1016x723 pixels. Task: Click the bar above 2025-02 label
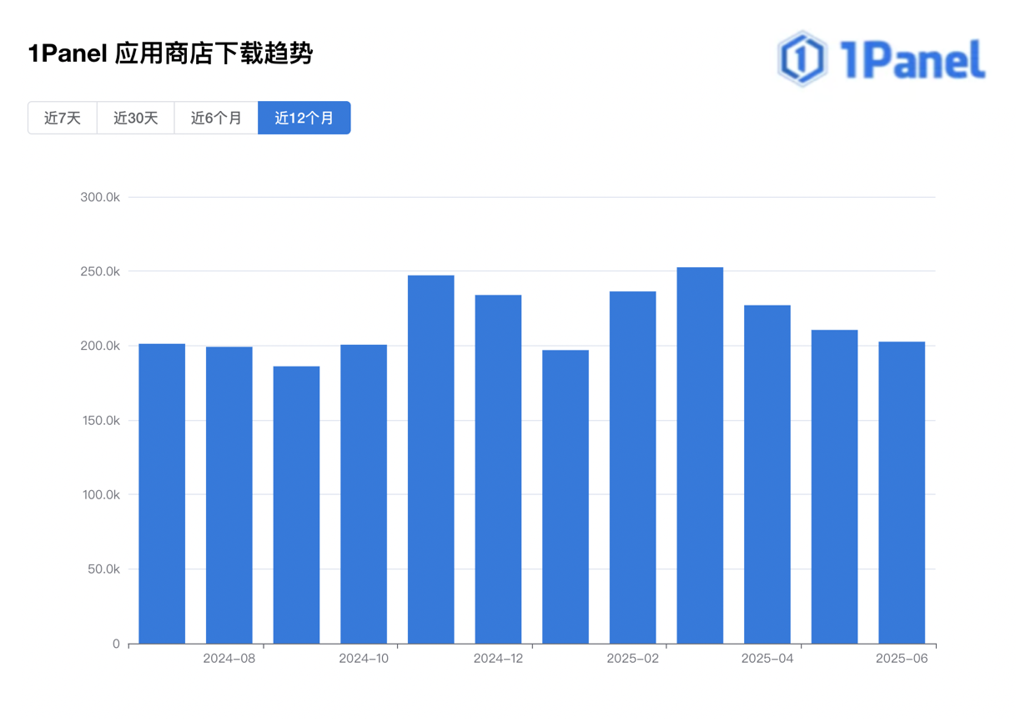click(x=633, y=468)
